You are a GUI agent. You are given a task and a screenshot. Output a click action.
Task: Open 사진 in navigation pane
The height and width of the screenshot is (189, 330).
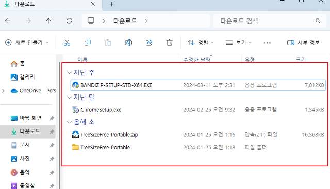21,159
